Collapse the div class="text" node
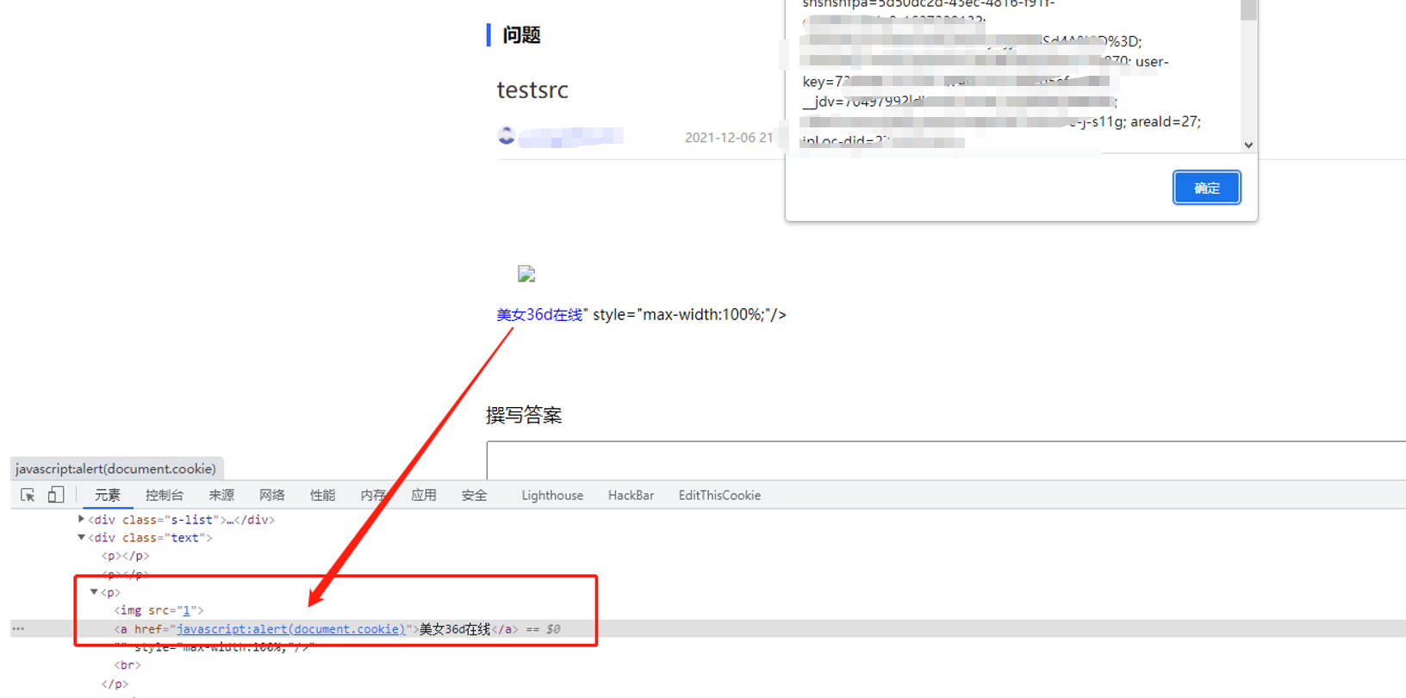Screen dimensions: 1406x698 [81, 537]
